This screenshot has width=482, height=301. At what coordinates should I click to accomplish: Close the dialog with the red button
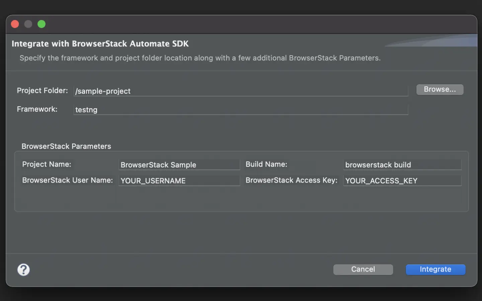tap(15, 24)
